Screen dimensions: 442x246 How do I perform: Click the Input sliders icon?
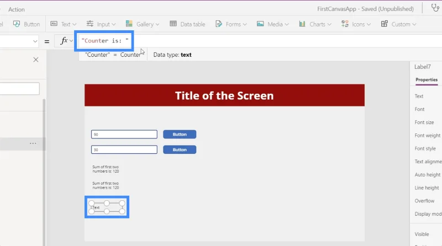coord(90,24)
